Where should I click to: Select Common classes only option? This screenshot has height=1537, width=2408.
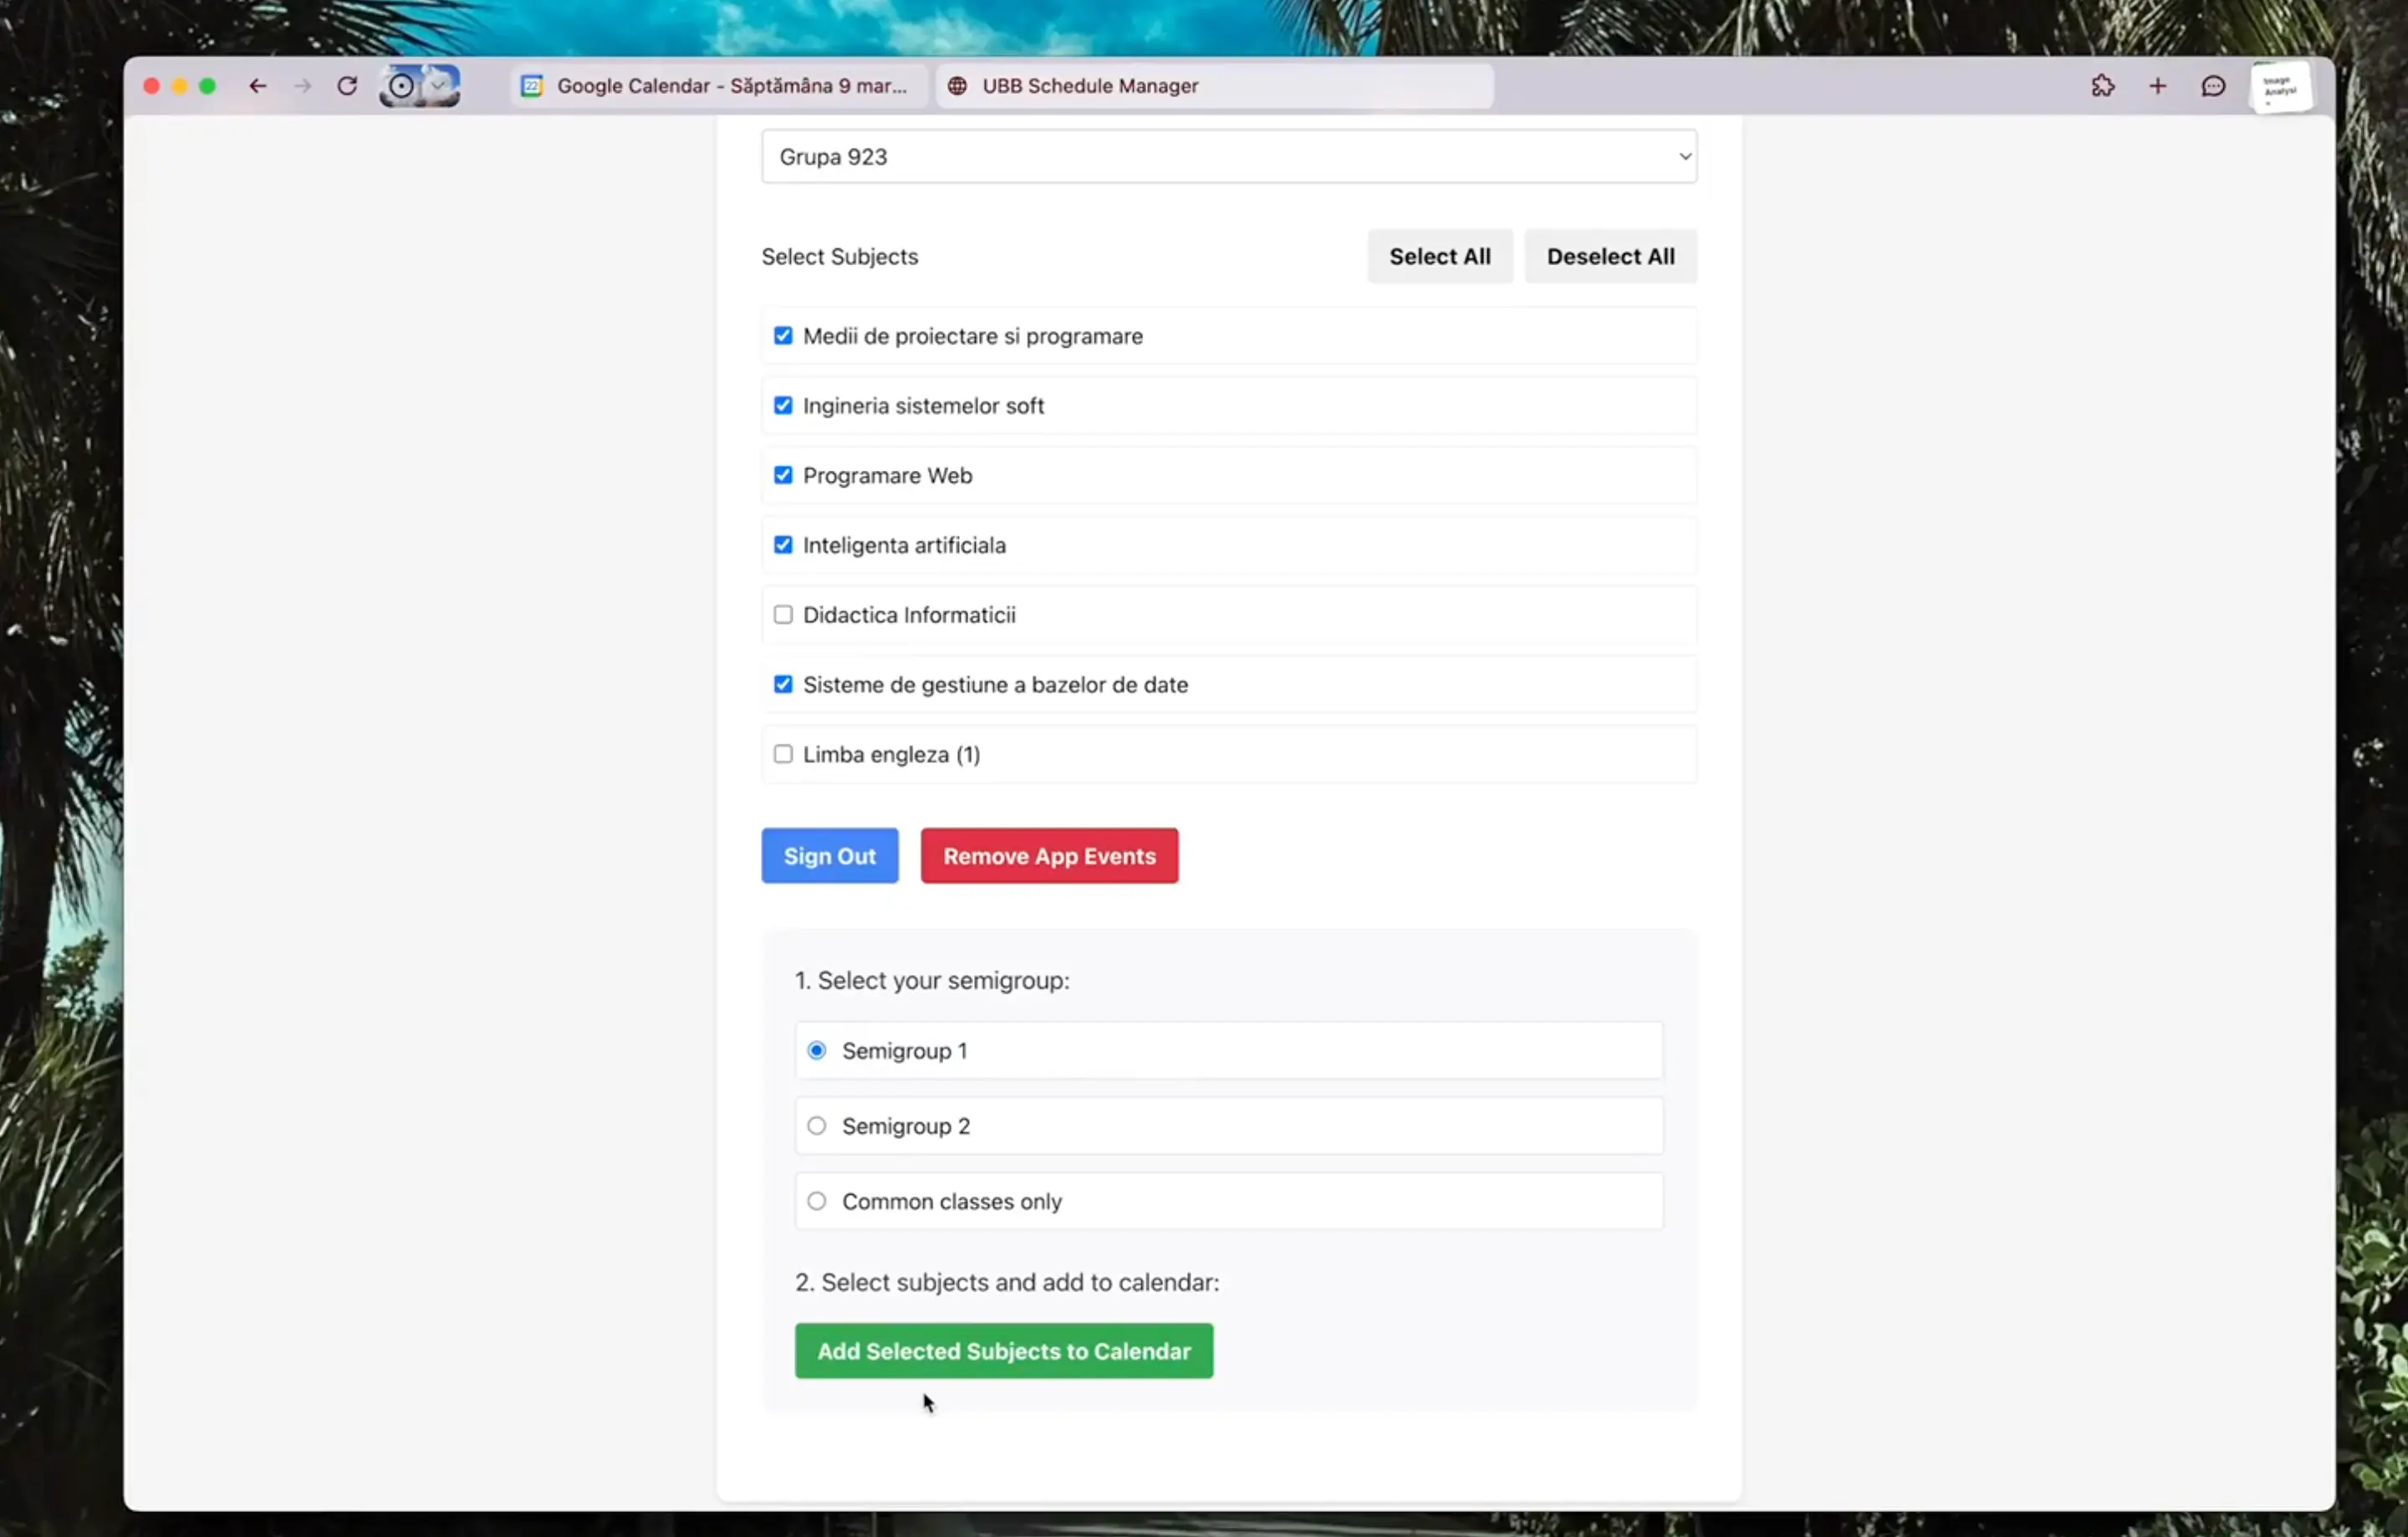817,1201
